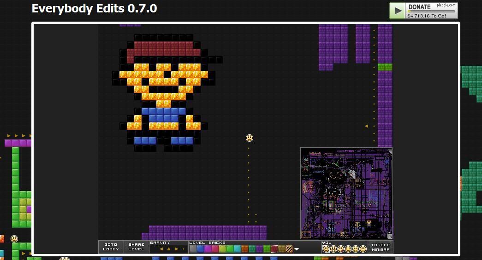Click the "GRAVITY" label
The width and height of the screenshot is (482, 260).
coord(160,243)
